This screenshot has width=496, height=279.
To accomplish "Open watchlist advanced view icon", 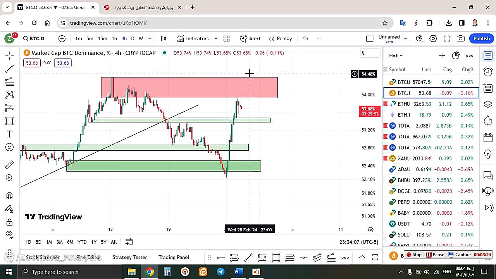I will 456,55.
